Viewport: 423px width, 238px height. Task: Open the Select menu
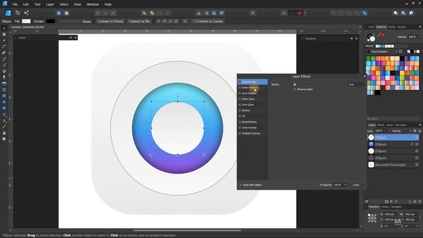pyautogui.click(x=64, y=5)
